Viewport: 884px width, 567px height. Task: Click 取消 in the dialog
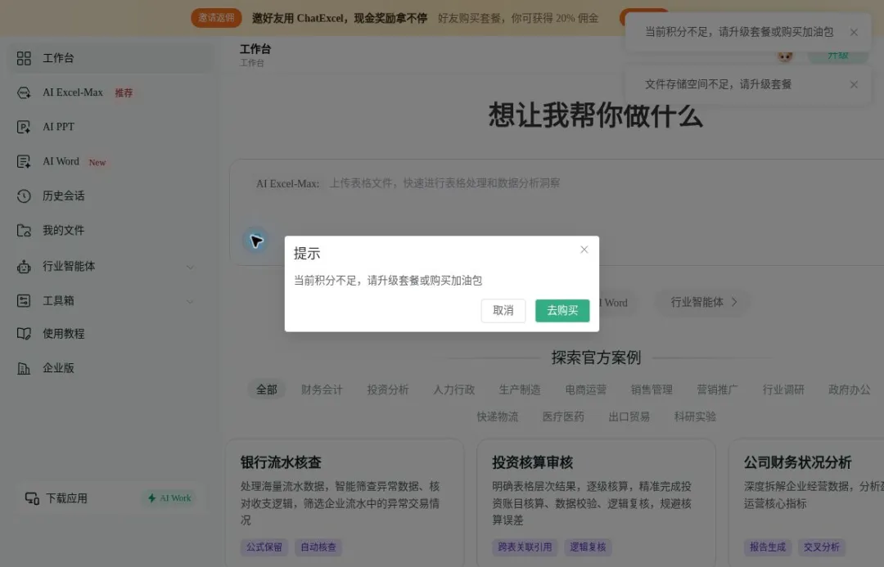[x=503, y=311]
